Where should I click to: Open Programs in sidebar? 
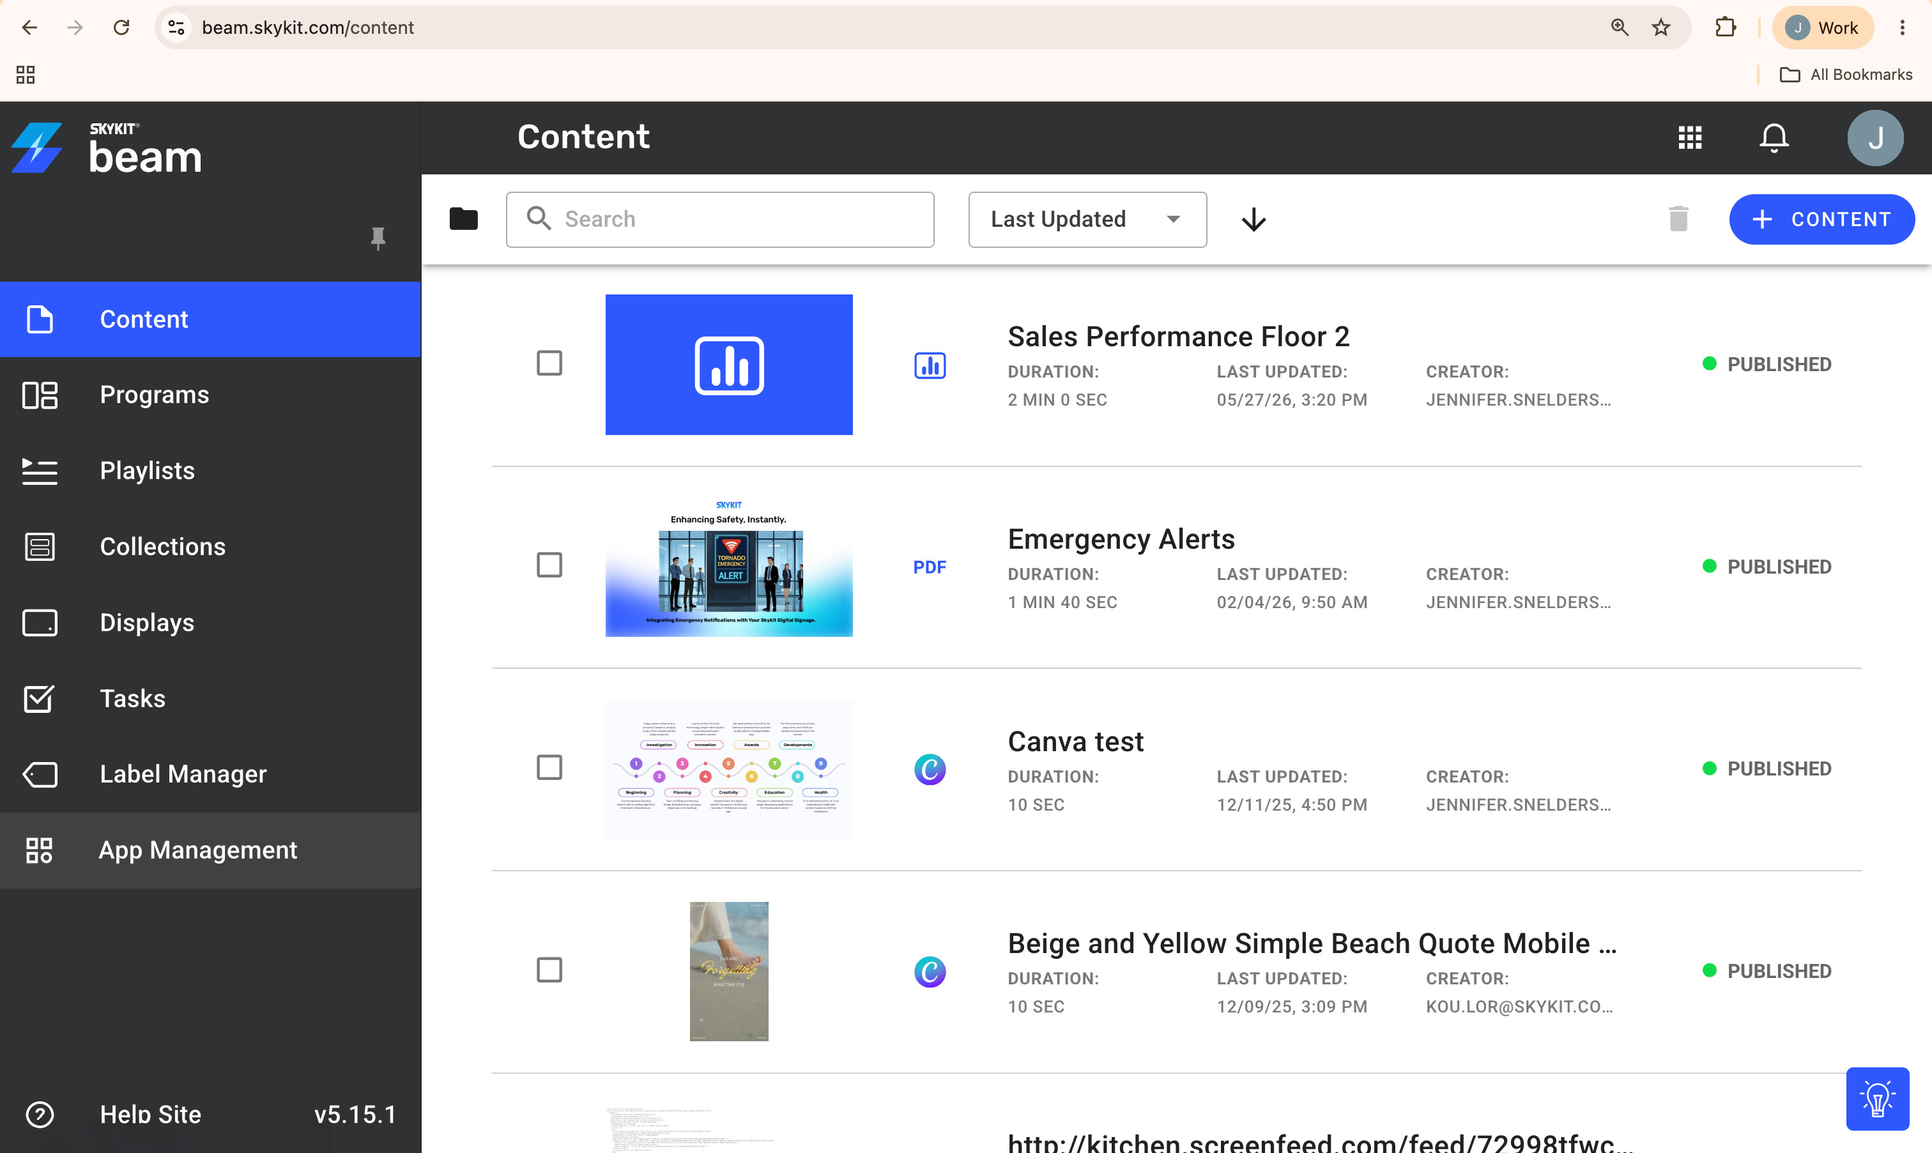[211, 395]
